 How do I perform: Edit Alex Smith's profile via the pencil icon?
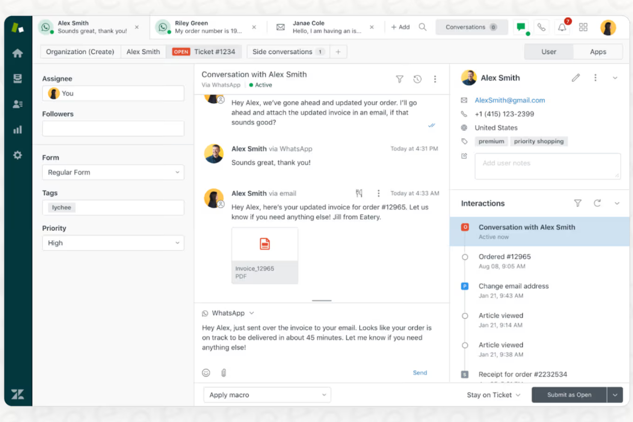(x=576, y=78)
